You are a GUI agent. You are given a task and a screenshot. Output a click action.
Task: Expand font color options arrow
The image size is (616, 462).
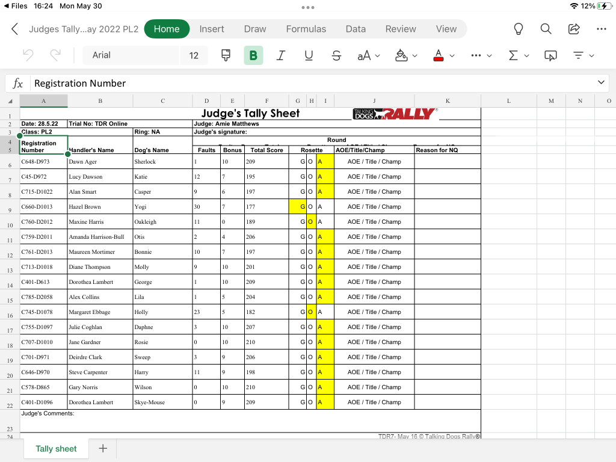click(x=452, y=56)
